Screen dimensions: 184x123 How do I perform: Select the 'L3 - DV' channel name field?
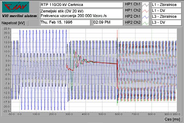[166, 22]
